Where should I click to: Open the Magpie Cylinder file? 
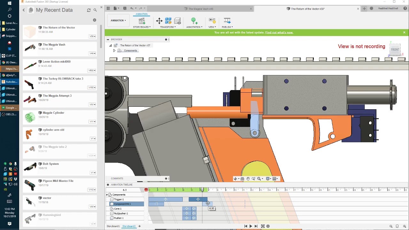[x=60, y=117]
